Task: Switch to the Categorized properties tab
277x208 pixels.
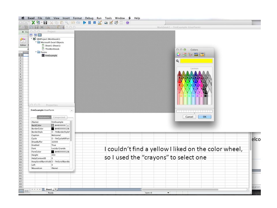Action: point(59,117)
